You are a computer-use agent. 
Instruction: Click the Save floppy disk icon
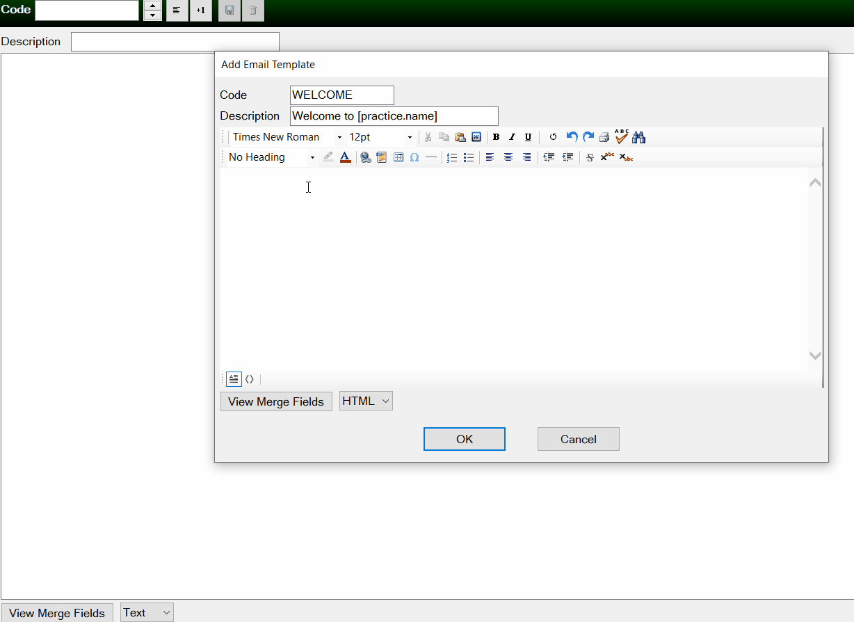229,10
